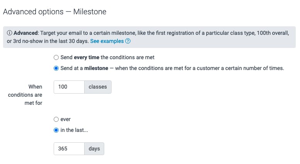
Task: Click the bold milestone word in the label
Action: 96,68
